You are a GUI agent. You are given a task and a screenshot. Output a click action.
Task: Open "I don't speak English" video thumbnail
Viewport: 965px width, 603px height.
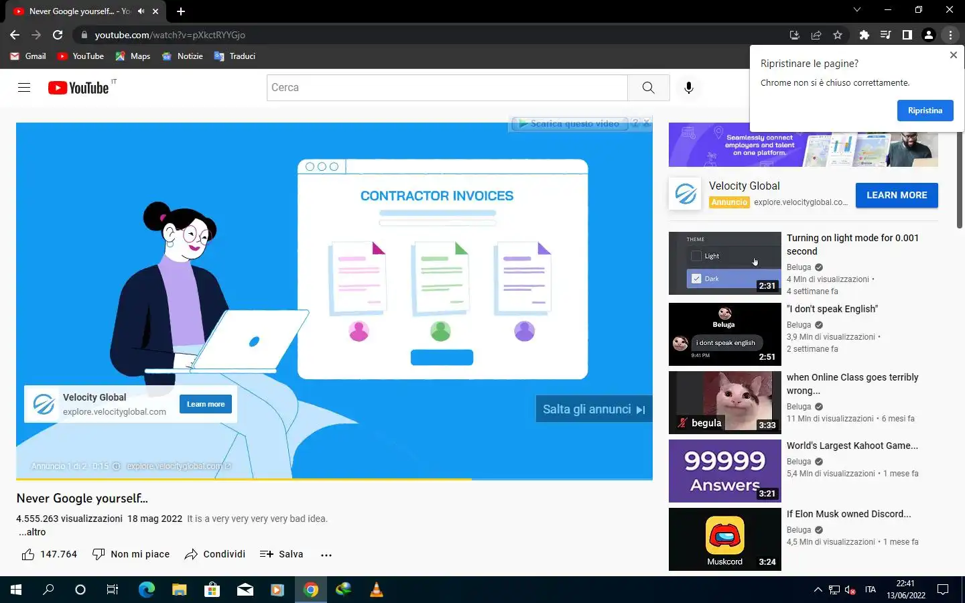tap(725, 334)
